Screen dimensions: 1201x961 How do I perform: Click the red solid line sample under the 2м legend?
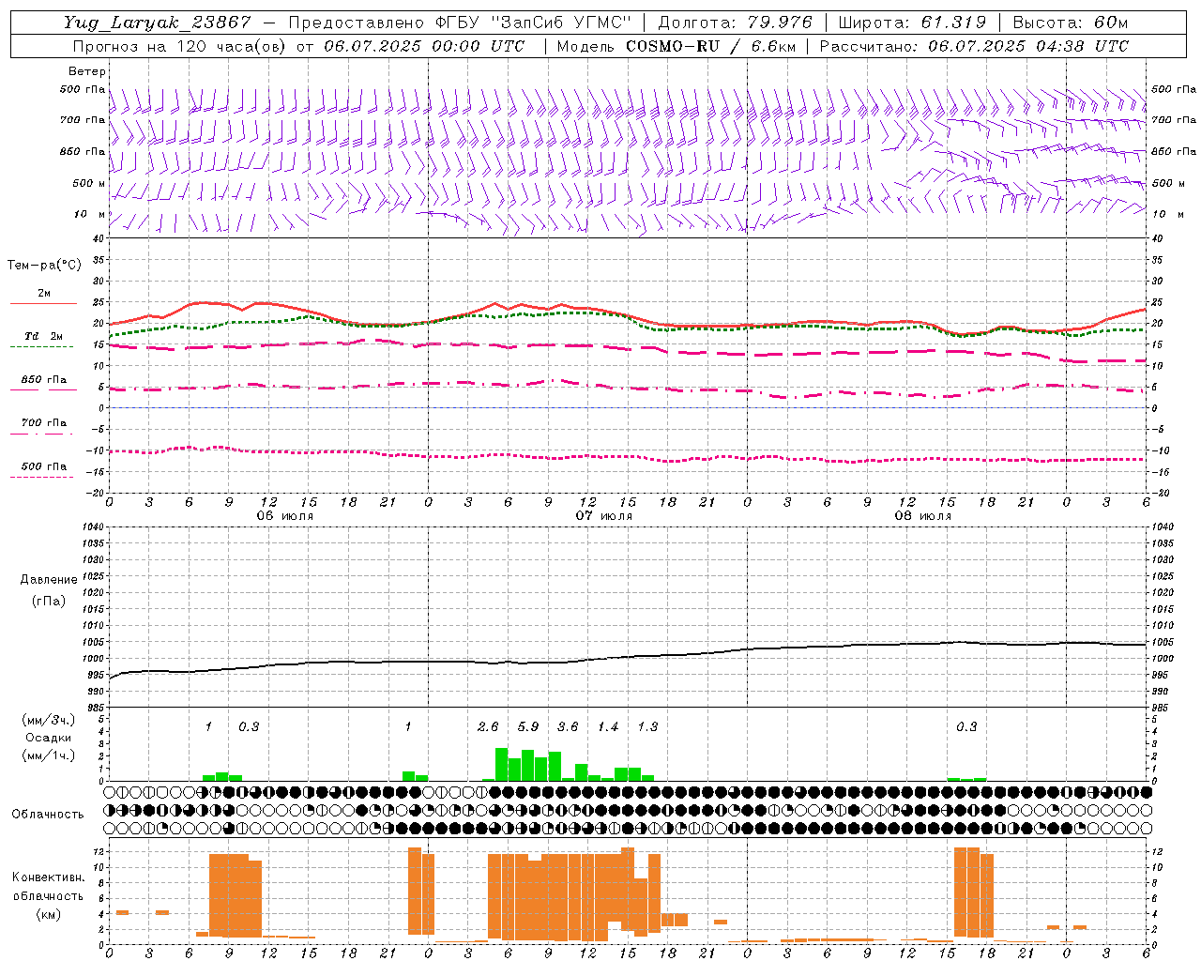coord(44,304)
